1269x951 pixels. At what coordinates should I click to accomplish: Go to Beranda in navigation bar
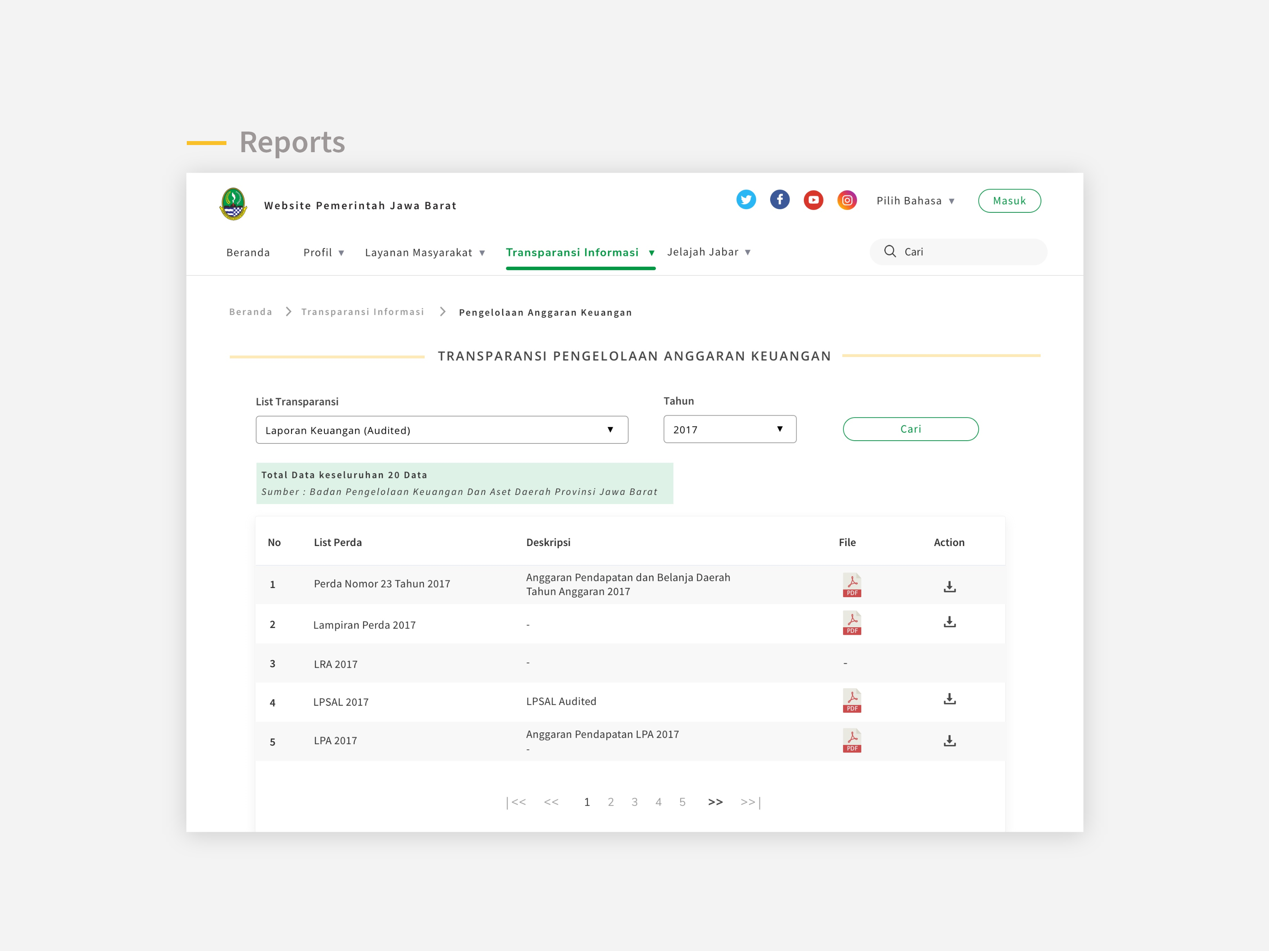248,252
